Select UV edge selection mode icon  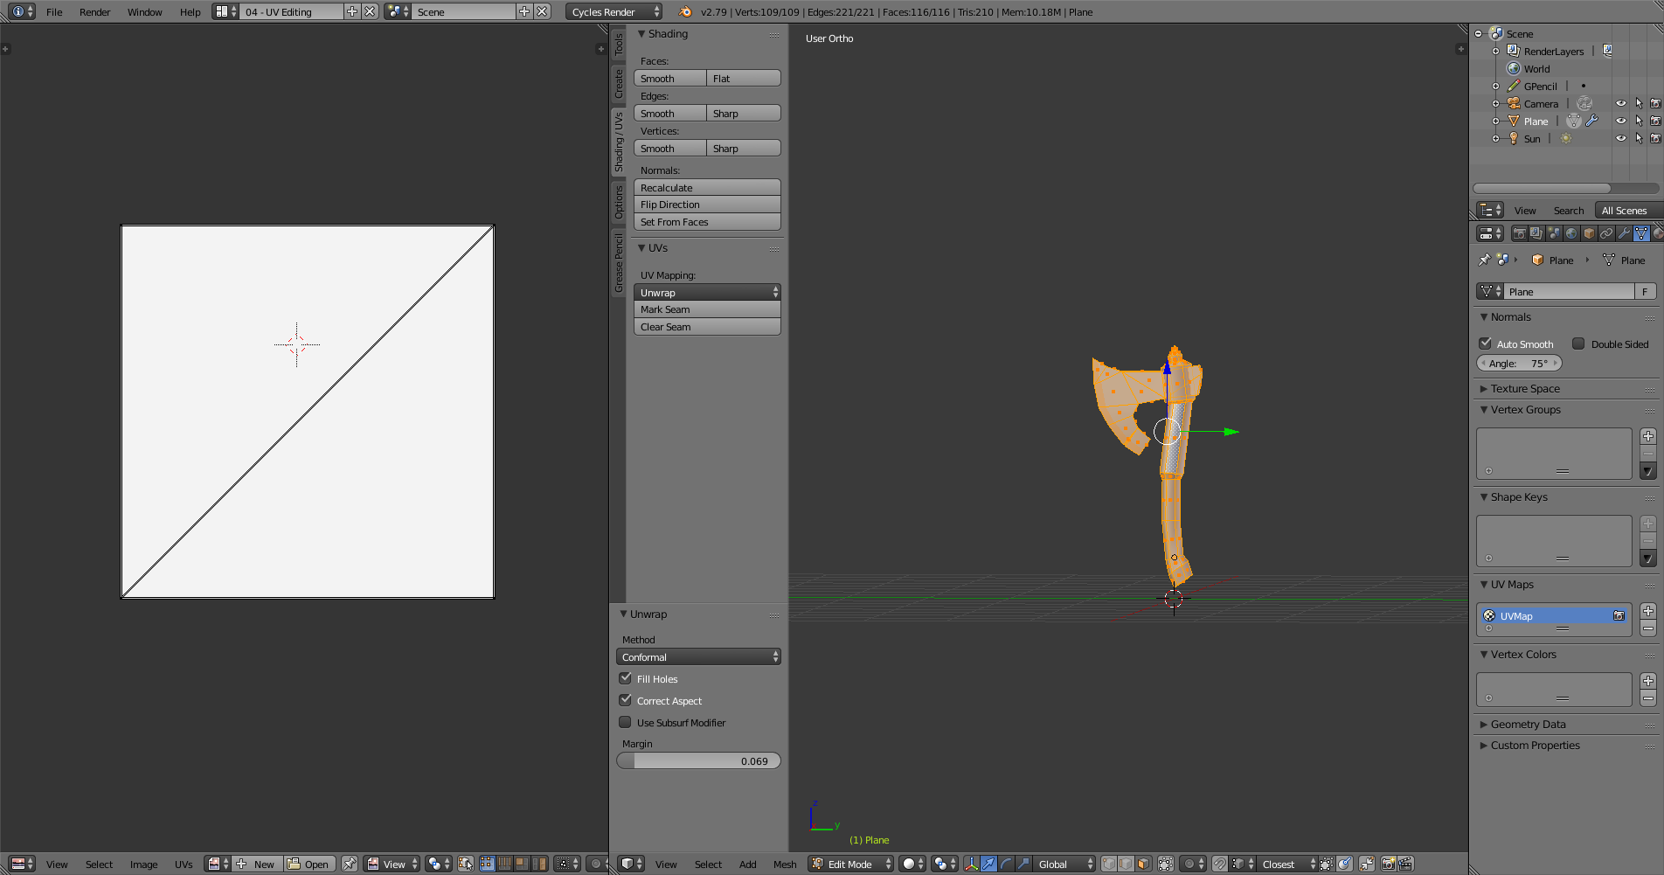click(505, 864)
